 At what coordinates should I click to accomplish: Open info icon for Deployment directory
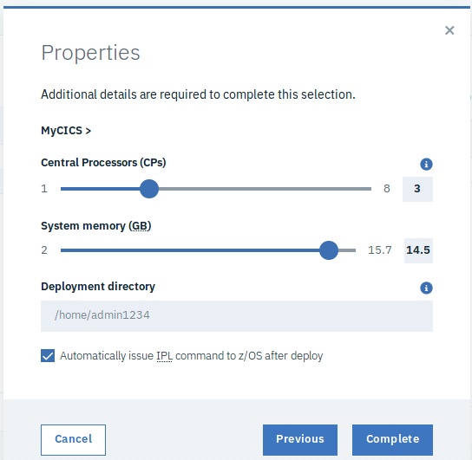point(426,288)
